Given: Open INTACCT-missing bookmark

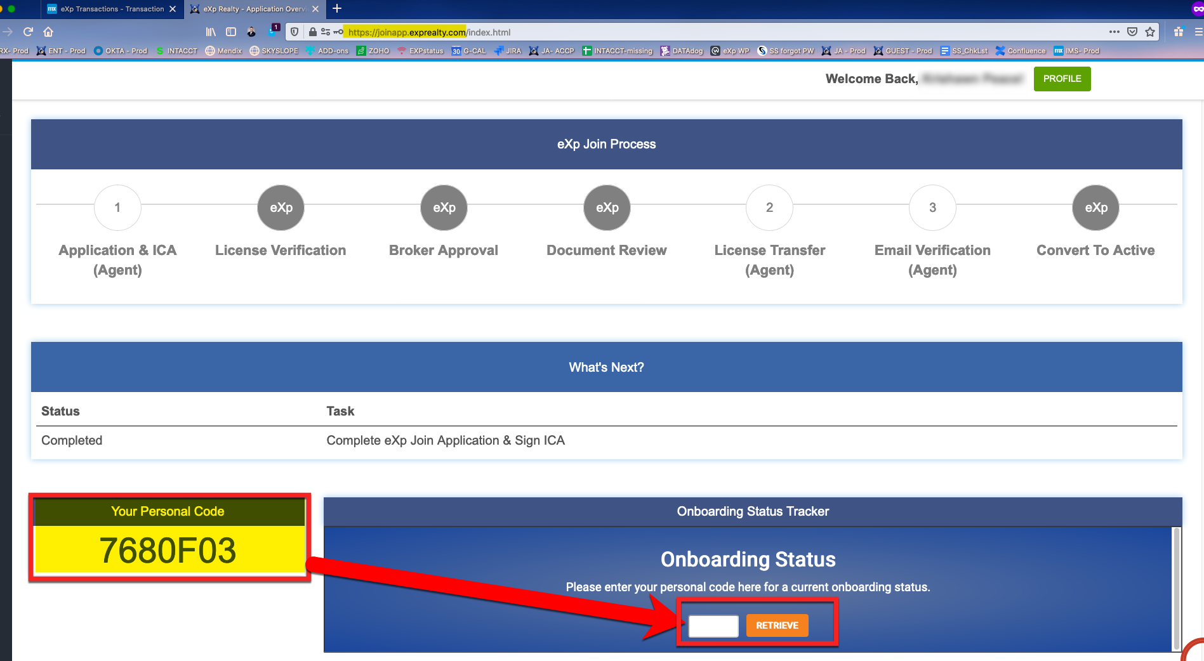Looking at the screenshot, I should tap(618, 51).
